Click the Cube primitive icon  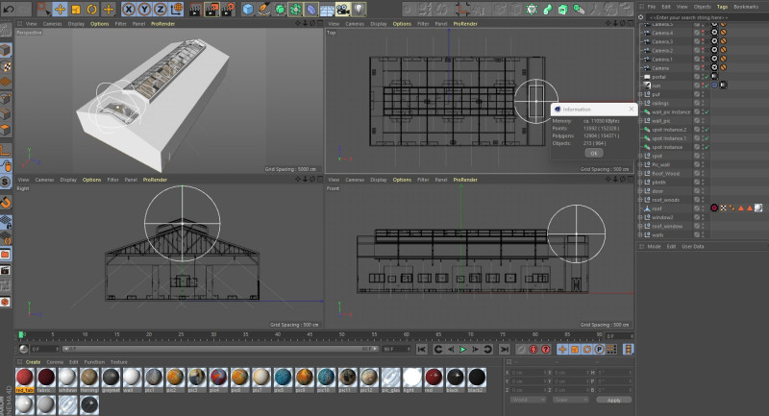tap(248, 9)
